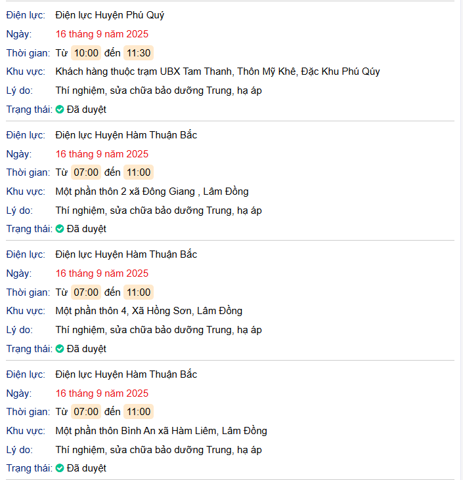Click the reason text in Đông Giang entry
The width and height of the screenshot is (463, 480).
pyautogui.click(x=158, y=210)
